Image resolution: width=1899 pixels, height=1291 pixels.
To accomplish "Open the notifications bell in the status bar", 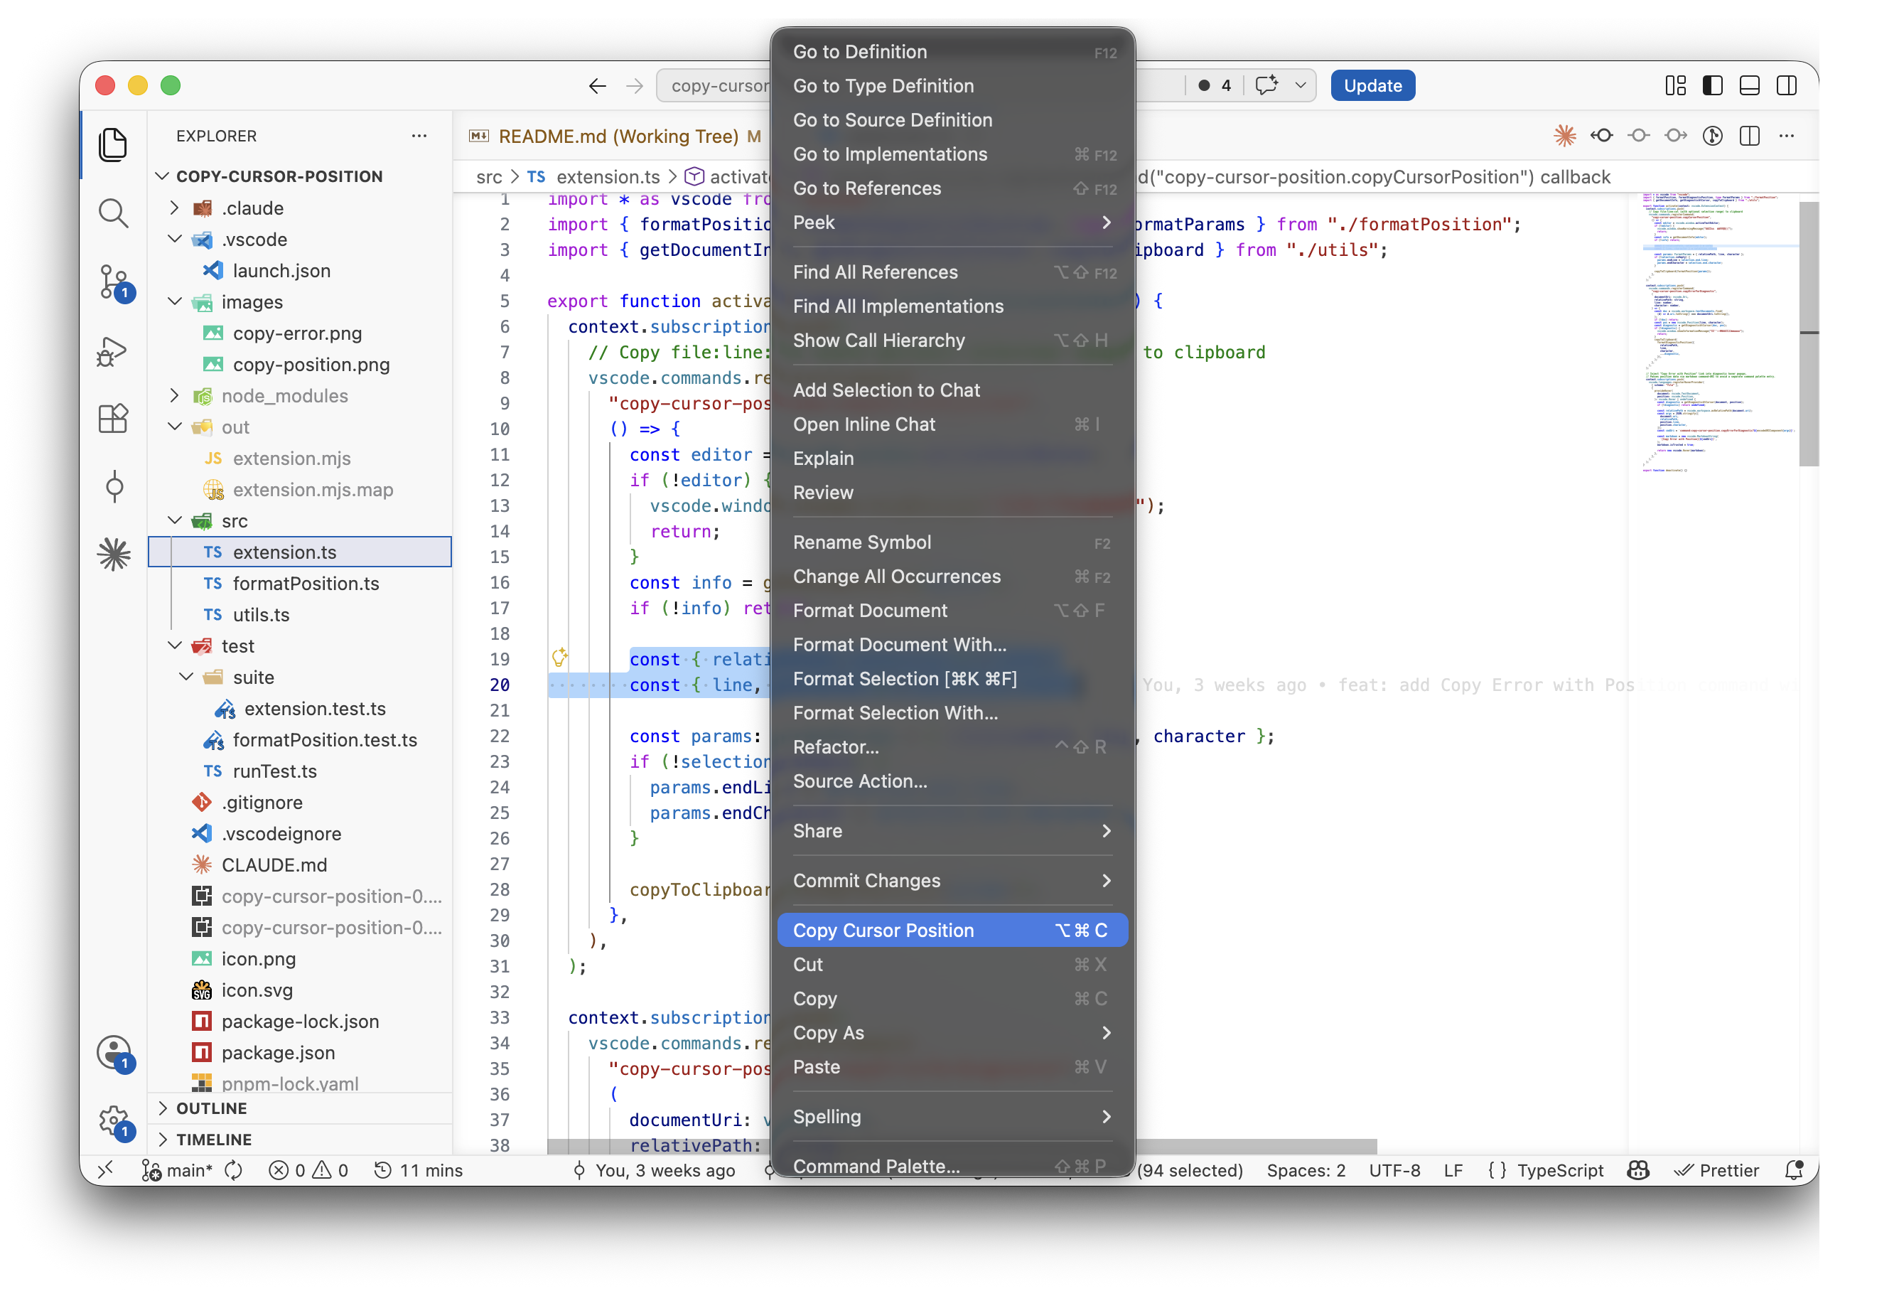I will click(1794, 1170).
